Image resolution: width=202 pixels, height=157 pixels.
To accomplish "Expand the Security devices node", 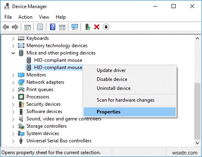I will 13,105.
